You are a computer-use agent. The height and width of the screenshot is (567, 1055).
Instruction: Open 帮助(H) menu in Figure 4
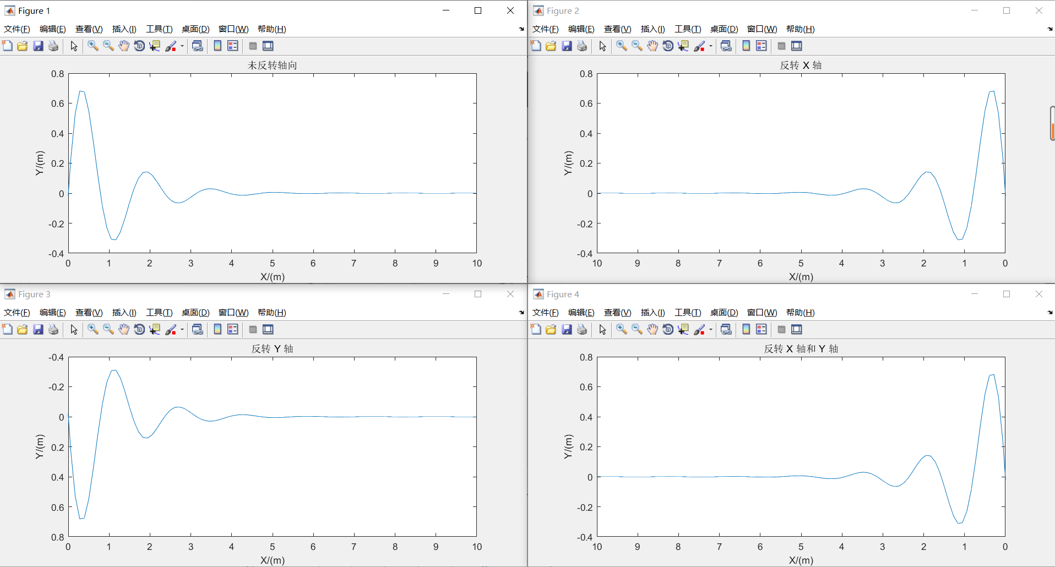(800, 313)
